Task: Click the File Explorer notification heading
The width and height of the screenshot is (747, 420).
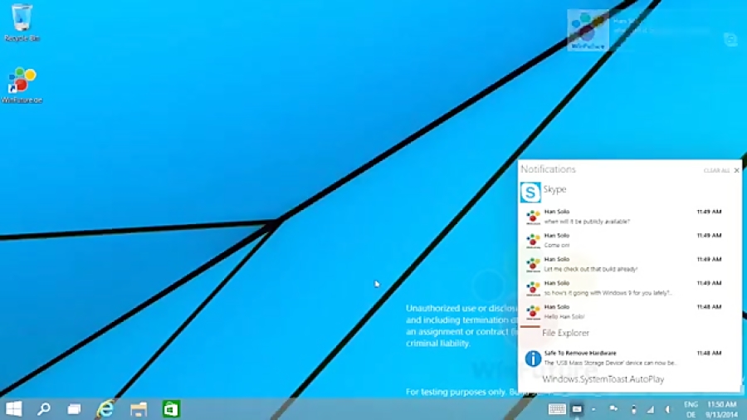Action: [565, 333]
